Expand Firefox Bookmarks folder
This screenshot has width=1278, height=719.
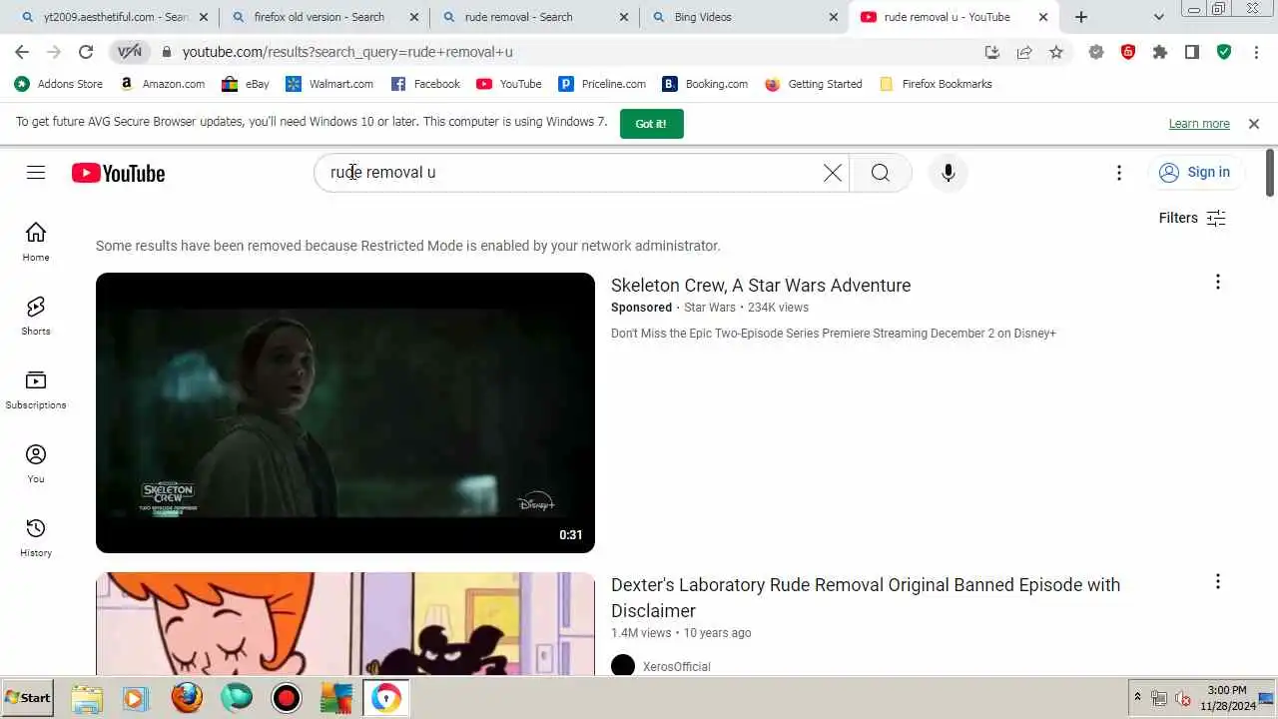pyautogui.click(x=936, y=84)
